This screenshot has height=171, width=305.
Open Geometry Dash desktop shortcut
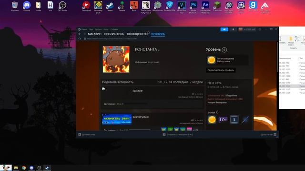point(98,7)
